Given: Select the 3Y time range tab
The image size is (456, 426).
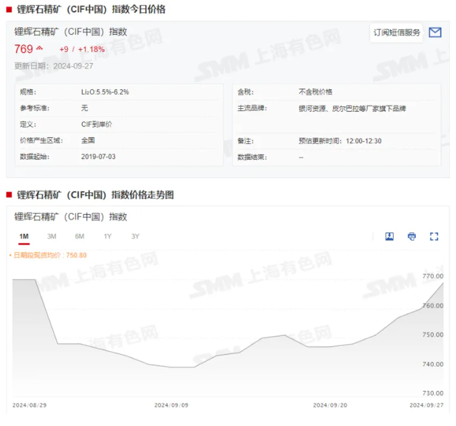Looking at the screenshot, I should [x=135, y=237].
